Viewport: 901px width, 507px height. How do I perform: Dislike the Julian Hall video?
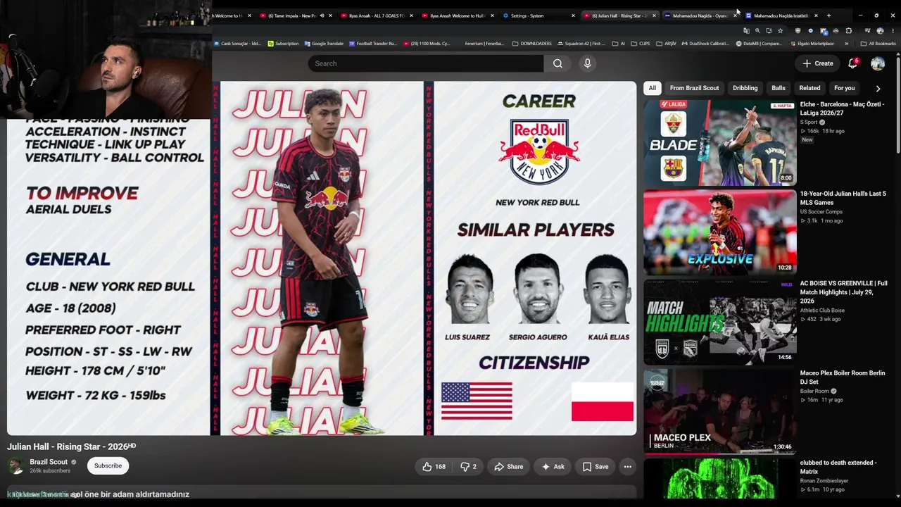pos(469,466)
